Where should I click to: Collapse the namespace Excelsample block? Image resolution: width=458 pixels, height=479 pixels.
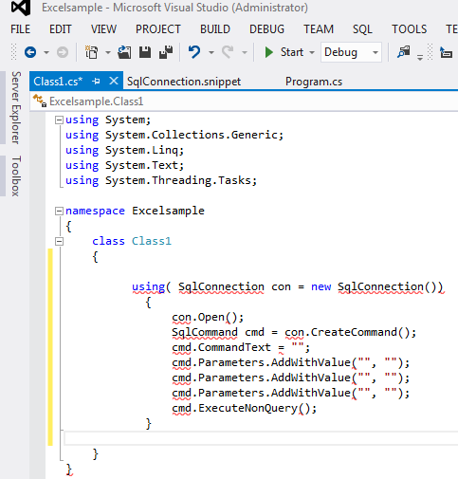(59, 212)
